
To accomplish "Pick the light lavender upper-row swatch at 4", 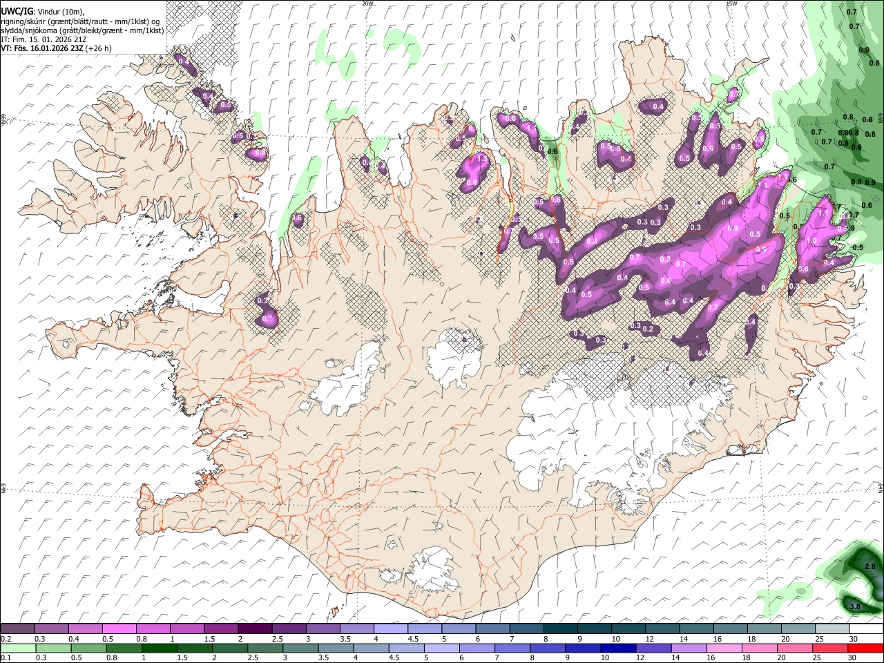I will point(391,629).
